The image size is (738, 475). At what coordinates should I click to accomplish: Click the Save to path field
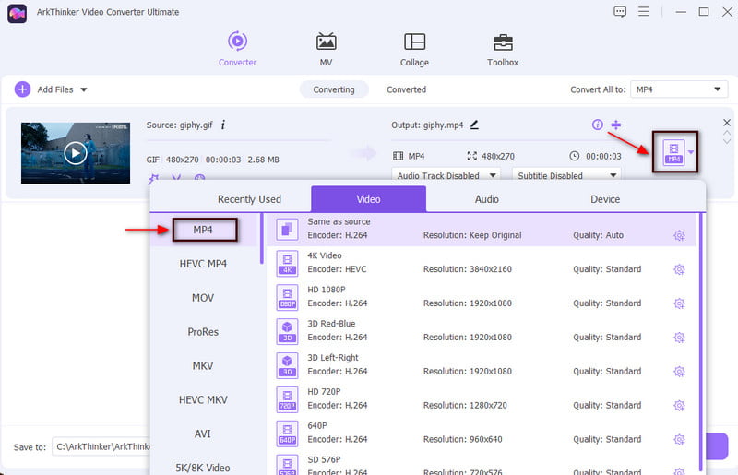click(x=101, y=446)
